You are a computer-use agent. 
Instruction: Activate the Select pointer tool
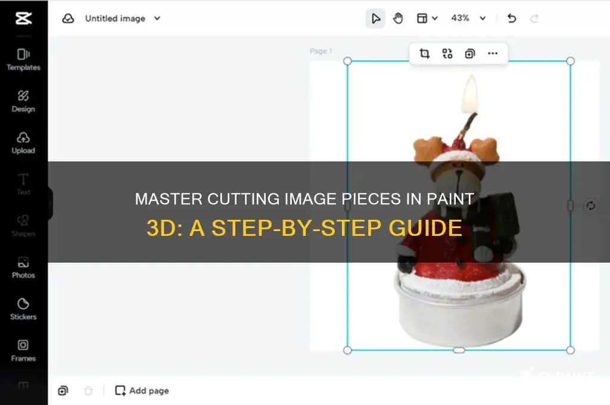(x=375, y=18)
